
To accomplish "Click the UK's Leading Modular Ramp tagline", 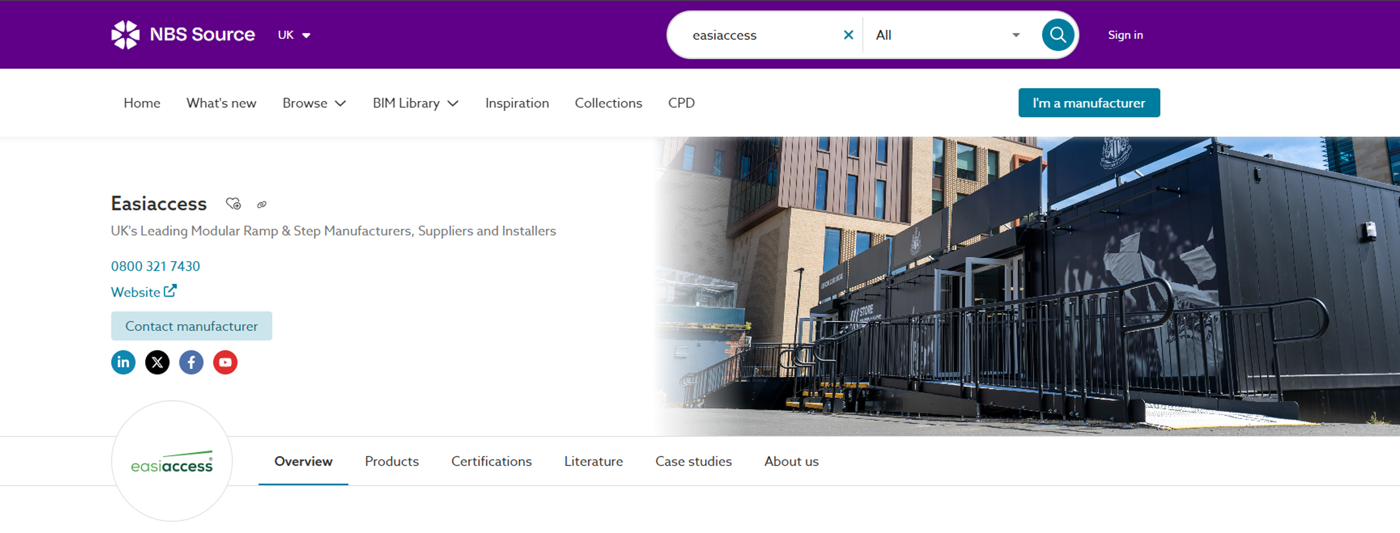I will [334, 231].
